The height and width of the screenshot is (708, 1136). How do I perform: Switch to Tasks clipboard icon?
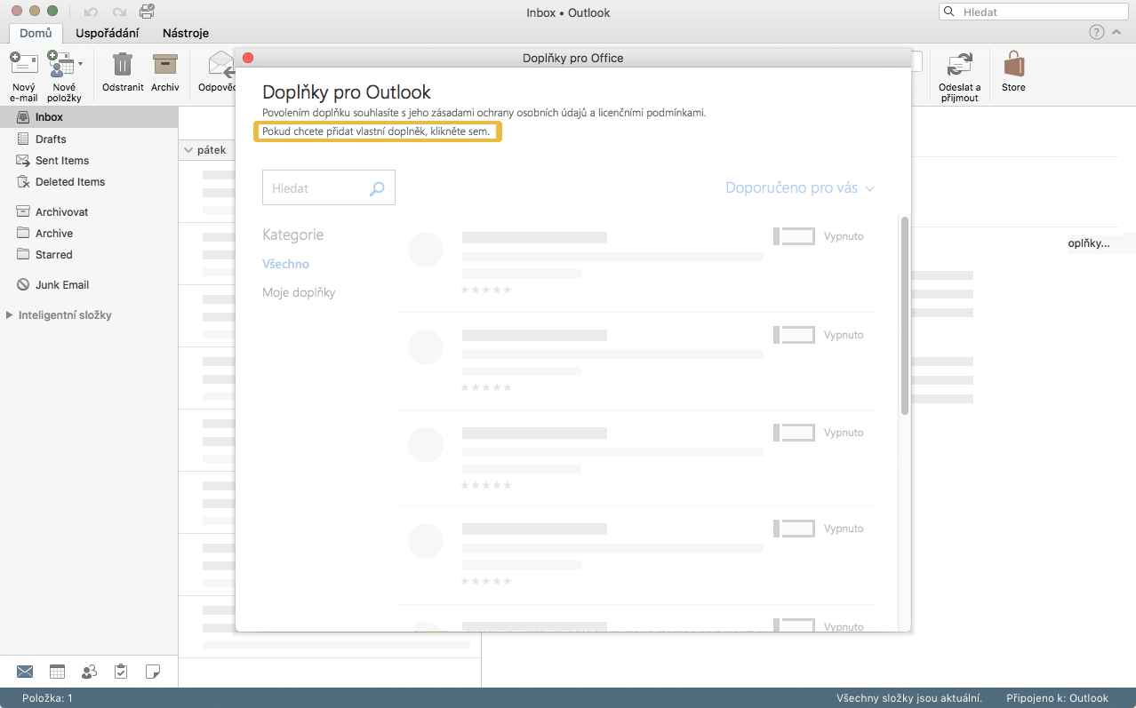point(121,672)
